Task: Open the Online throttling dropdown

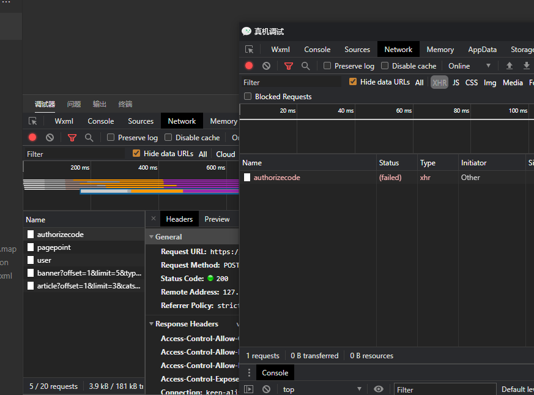Action: (469, 66)
